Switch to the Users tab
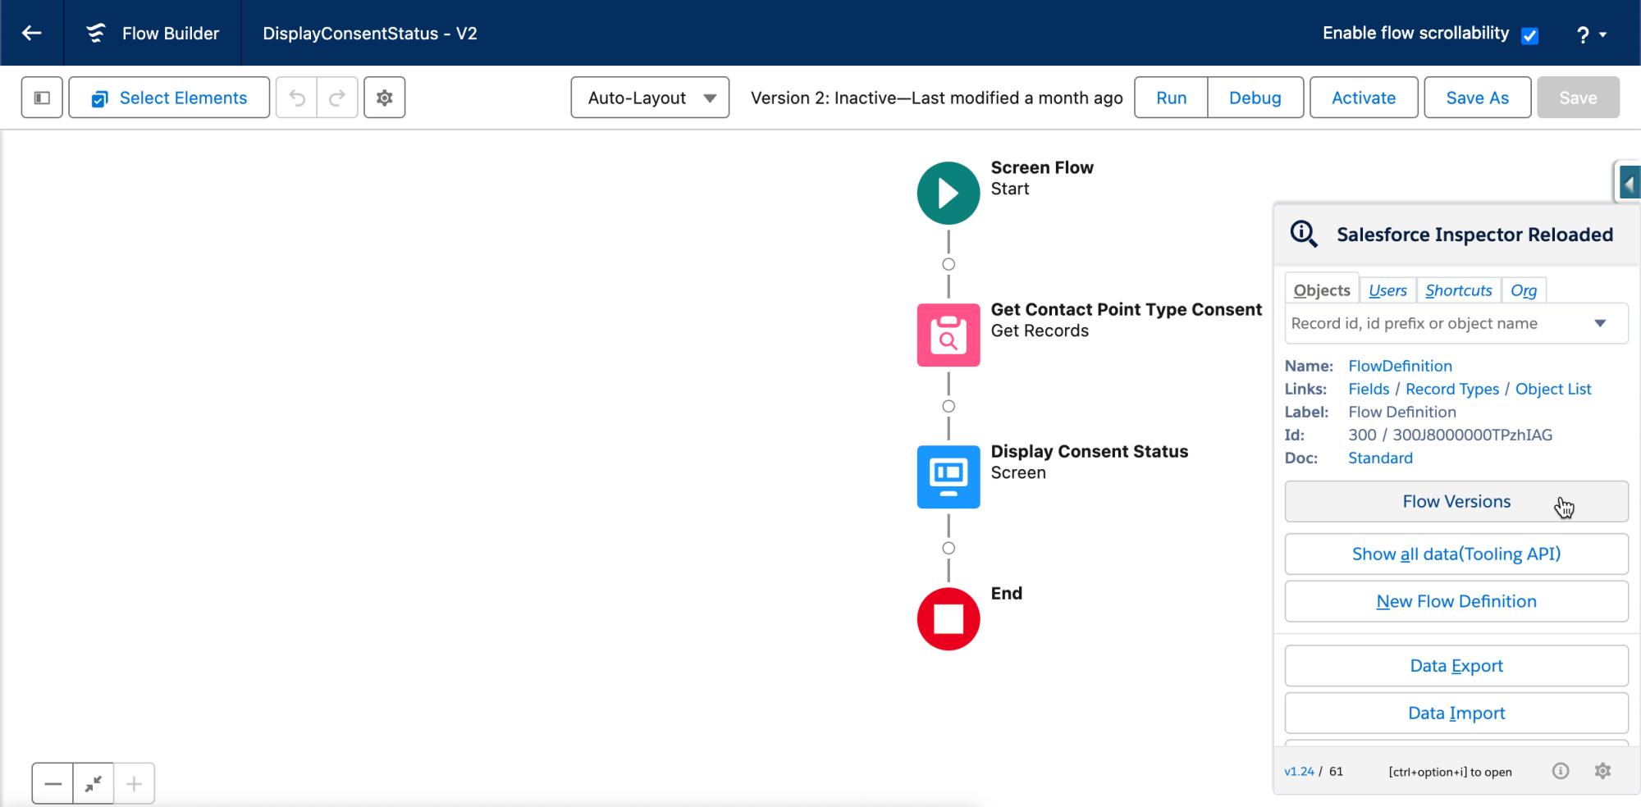Image resolution: width=1641 pixels, height=807 pixels. click(x=1387, y=290)
